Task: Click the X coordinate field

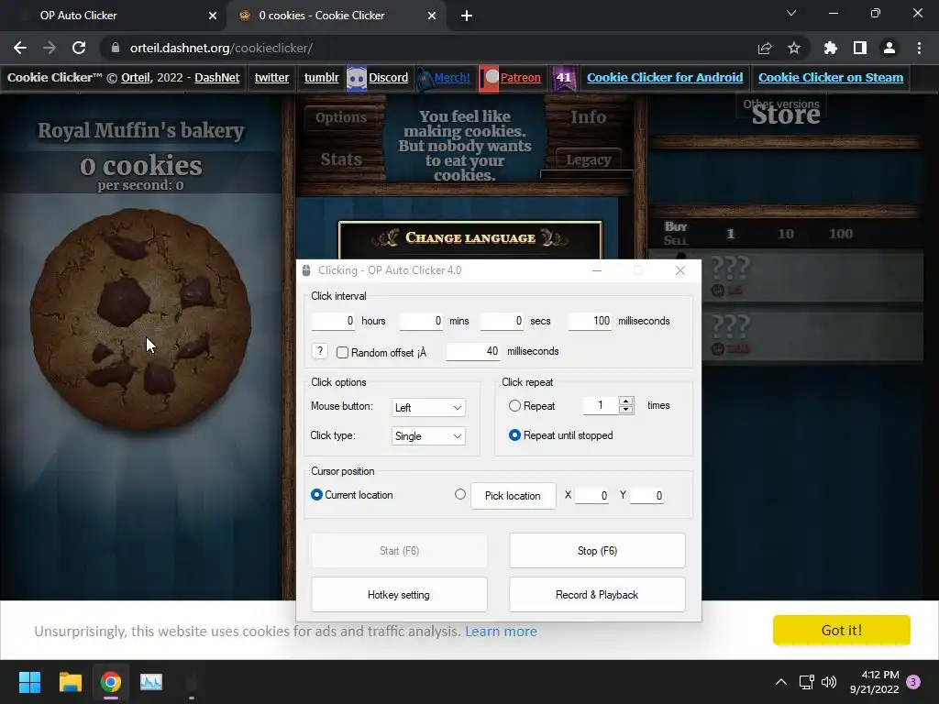Action: click(591, 496)
